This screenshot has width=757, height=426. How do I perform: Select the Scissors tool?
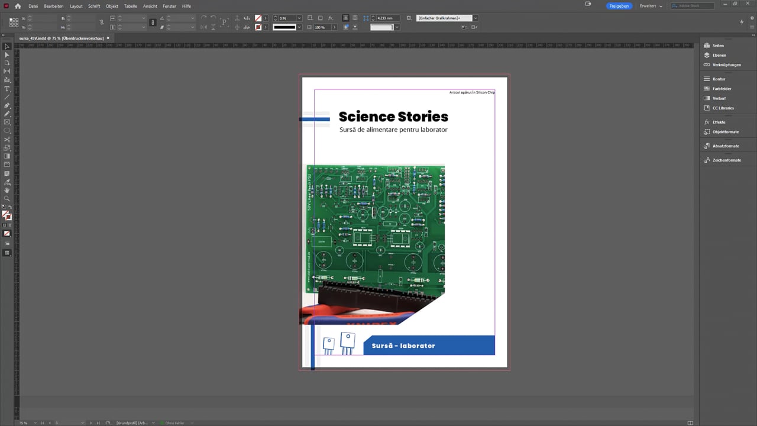click(7, 140)
